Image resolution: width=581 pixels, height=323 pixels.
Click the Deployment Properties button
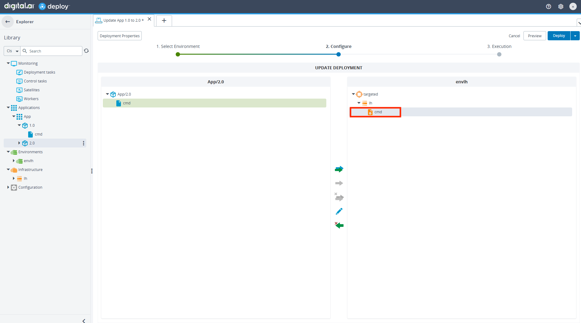120,36
